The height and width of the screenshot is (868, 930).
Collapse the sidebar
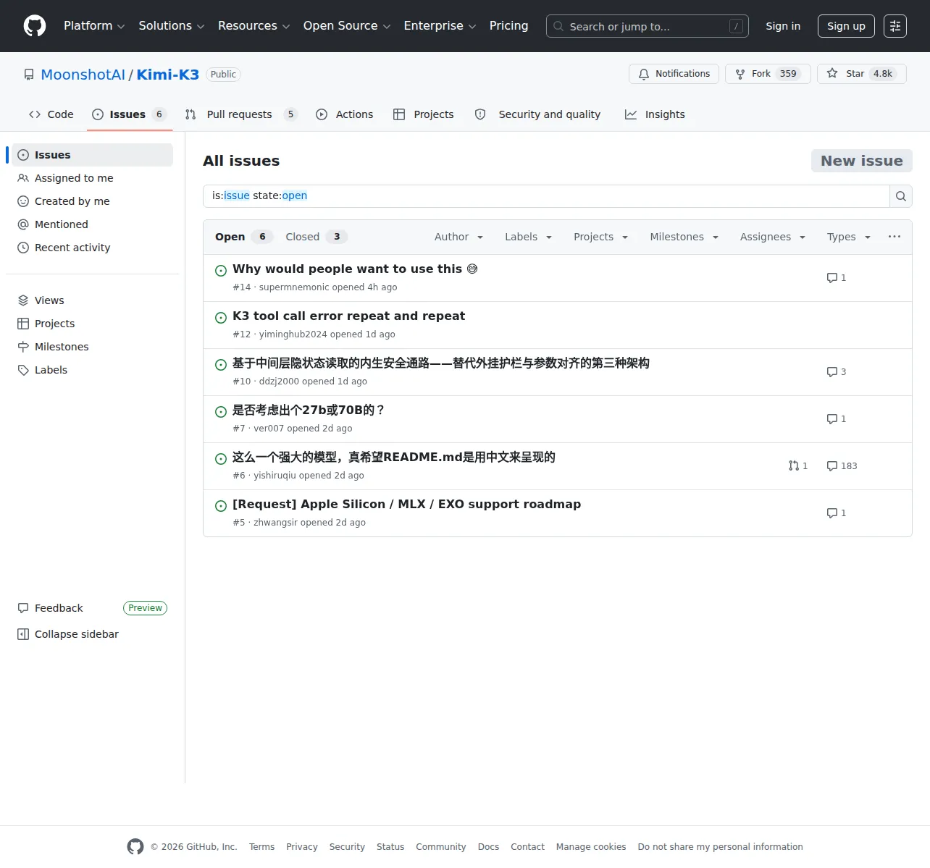(92, 634)
